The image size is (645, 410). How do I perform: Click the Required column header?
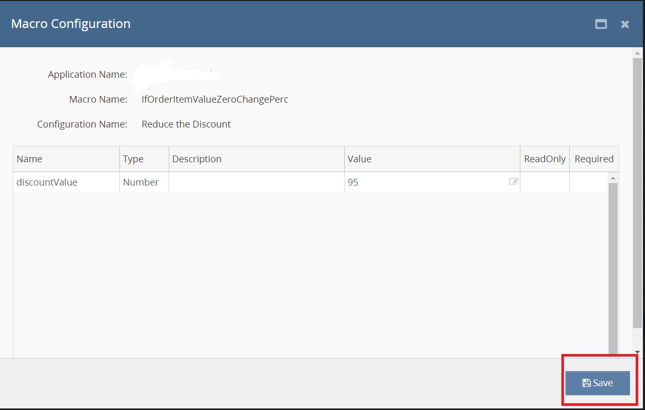pos(594,159)
